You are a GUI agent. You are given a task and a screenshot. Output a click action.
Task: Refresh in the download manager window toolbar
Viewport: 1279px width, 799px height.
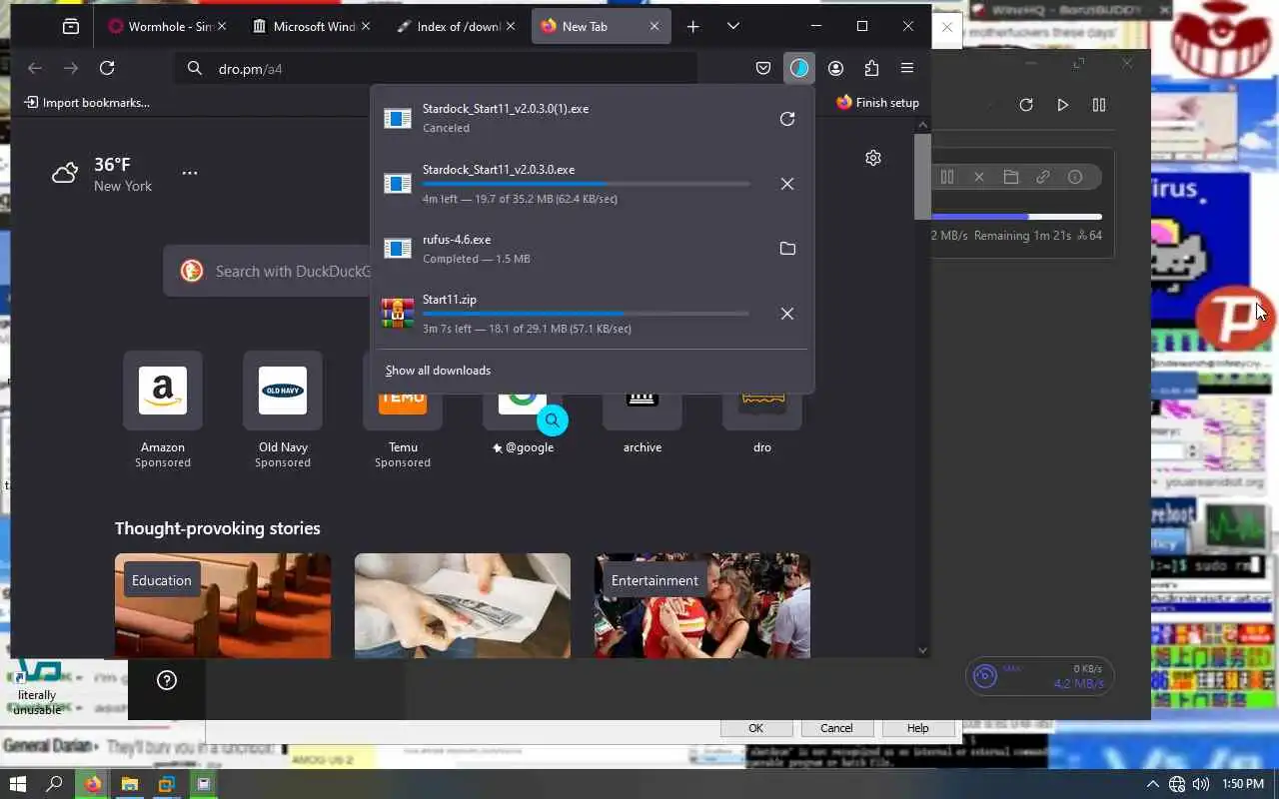click(1026, 105)
